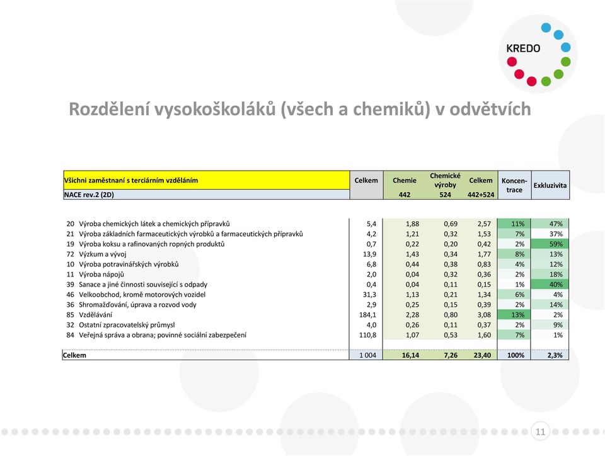
Task: Click the green '13%' concentration cell for Vzdělávání
Action: [x=514, y=314]
